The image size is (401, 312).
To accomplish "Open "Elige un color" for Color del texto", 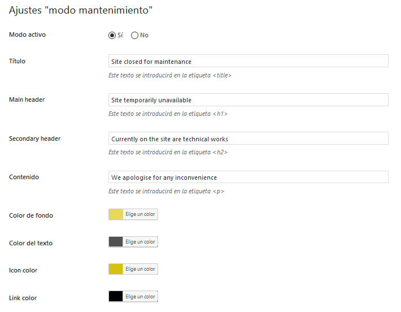I will click(140, 242).
